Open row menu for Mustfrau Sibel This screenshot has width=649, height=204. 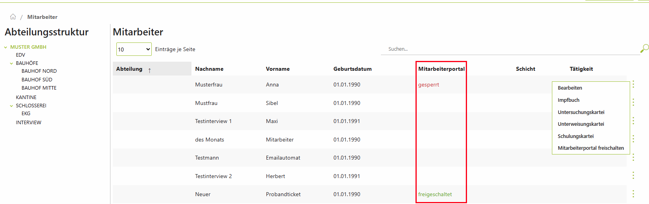633,102
